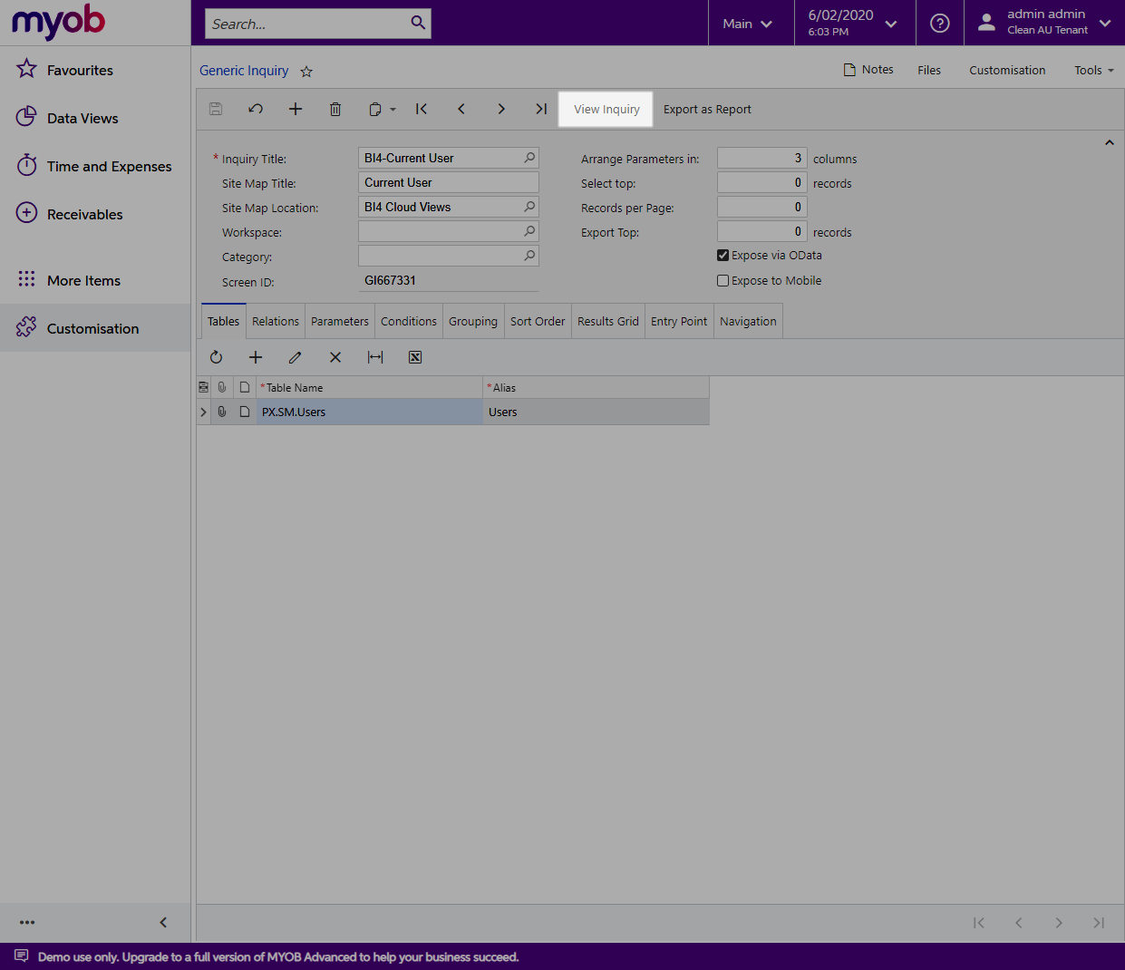Click the Save disk icon
Viewport: 1125px width, 970px height.
coord(216,109)
